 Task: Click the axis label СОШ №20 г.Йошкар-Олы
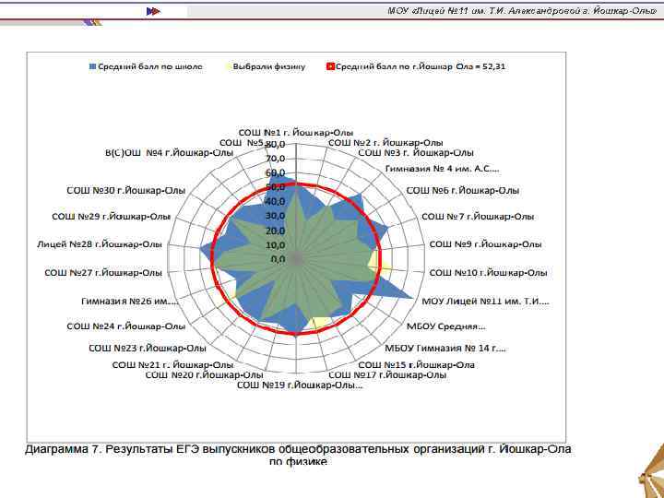(x=204, y=375)
